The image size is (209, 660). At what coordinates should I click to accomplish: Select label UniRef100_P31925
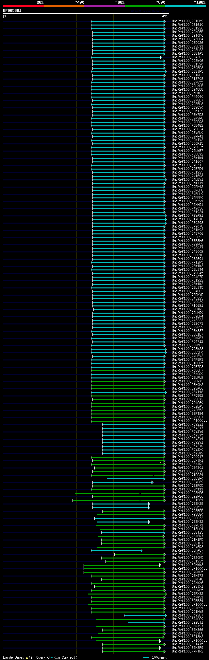[187, 561]
